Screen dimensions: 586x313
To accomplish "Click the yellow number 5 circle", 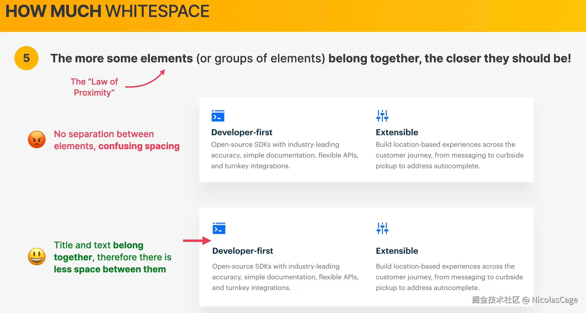I will click(x=26, y=58).
